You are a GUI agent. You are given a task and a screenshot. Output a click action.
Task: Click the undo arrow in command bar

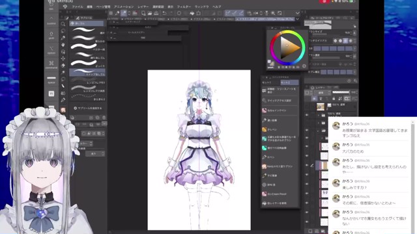click(164, 13)
